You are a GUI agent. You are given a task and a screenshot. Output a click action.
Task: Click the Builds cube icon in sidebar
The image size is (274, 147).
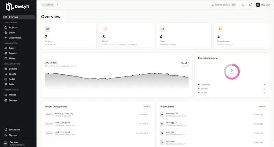6,33
